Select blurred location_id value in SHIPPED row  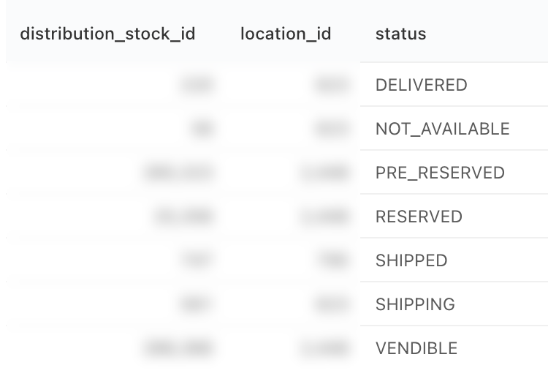[x=334, y=260]
